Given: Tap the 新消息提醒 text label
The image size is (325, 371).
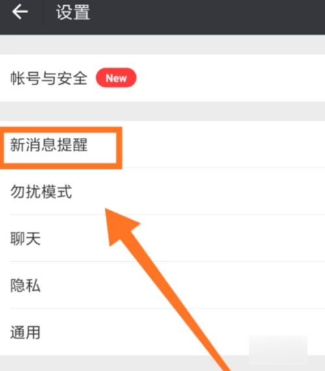Looking at the screenshot, I should point(49,145).
